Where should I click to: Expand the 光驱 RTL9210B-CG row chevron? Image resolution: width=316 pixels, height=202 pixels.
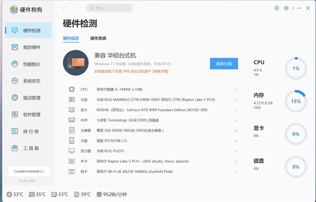(x=235, y=141)
